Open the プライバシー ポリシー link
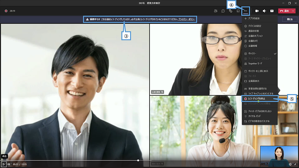This screenshot has width=299, height=168. click(187, 19)
